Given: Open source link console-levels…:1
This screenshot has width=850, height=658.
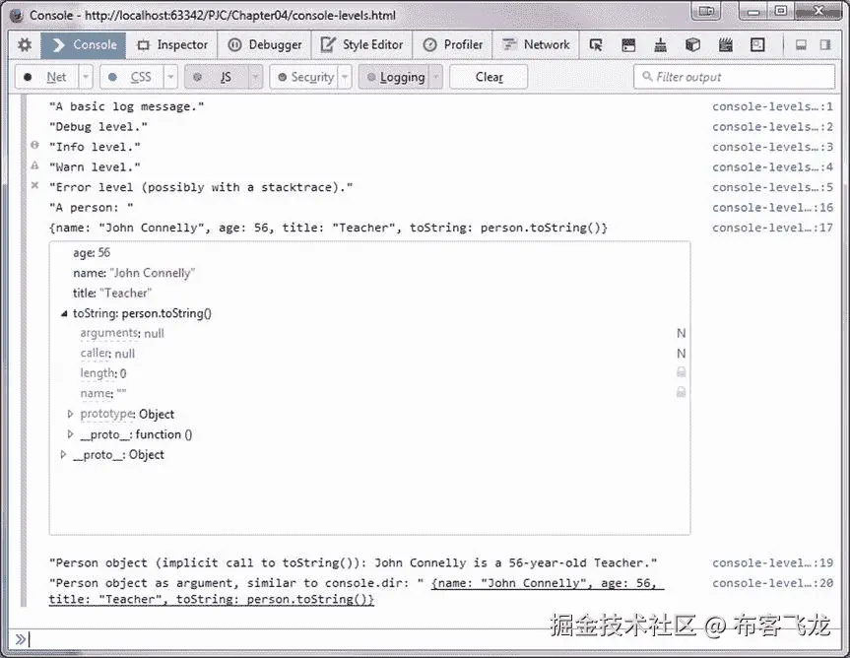Looking at the screenshot, I should click(772, 106).
